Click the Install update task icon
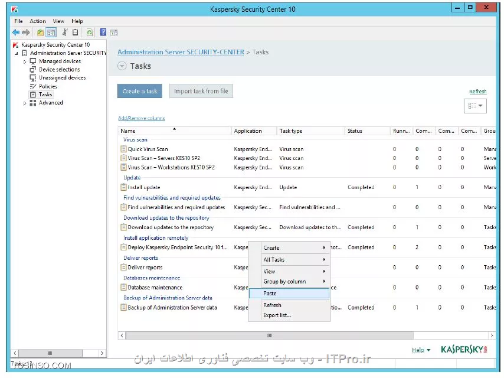The image size is (504, 378). (123, 187)
